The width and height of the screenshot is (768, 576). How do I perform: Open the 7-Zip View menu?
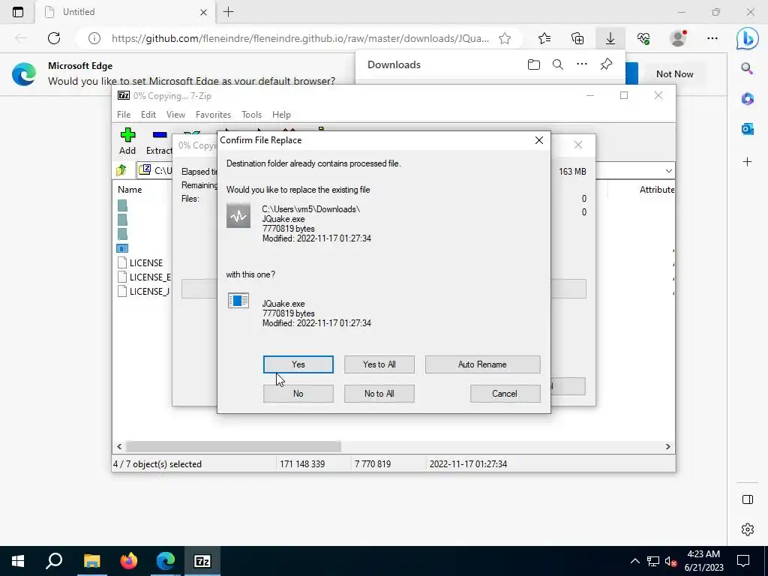tap(175, 115)
